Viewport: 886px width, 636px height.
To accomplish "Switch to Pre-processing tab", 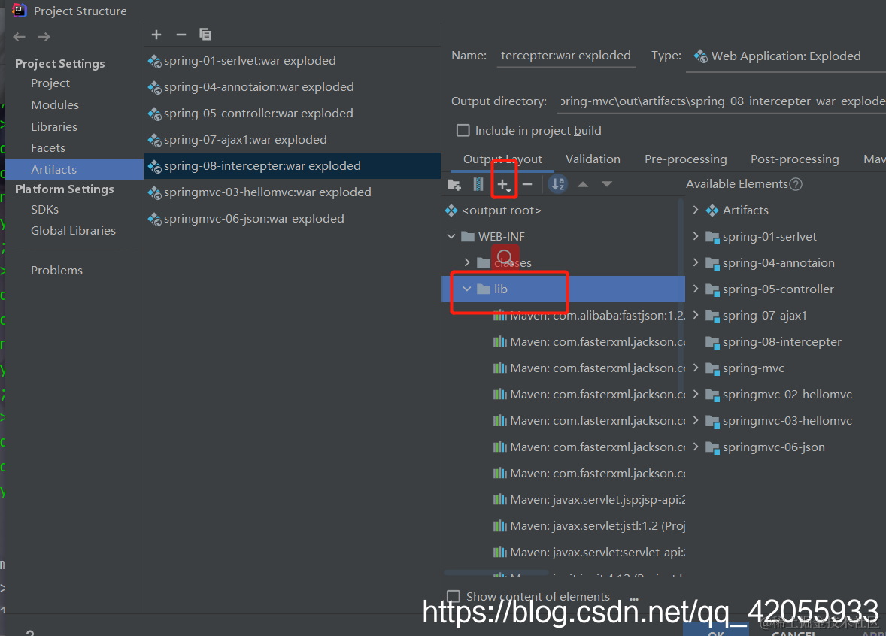I will (685, 159).
